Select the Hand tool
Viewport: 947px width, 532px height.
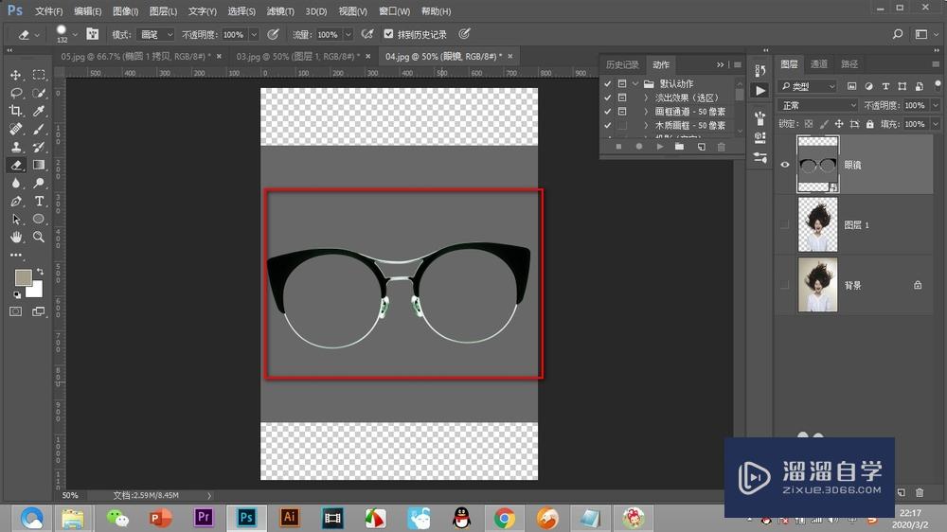tap(16, 237)
